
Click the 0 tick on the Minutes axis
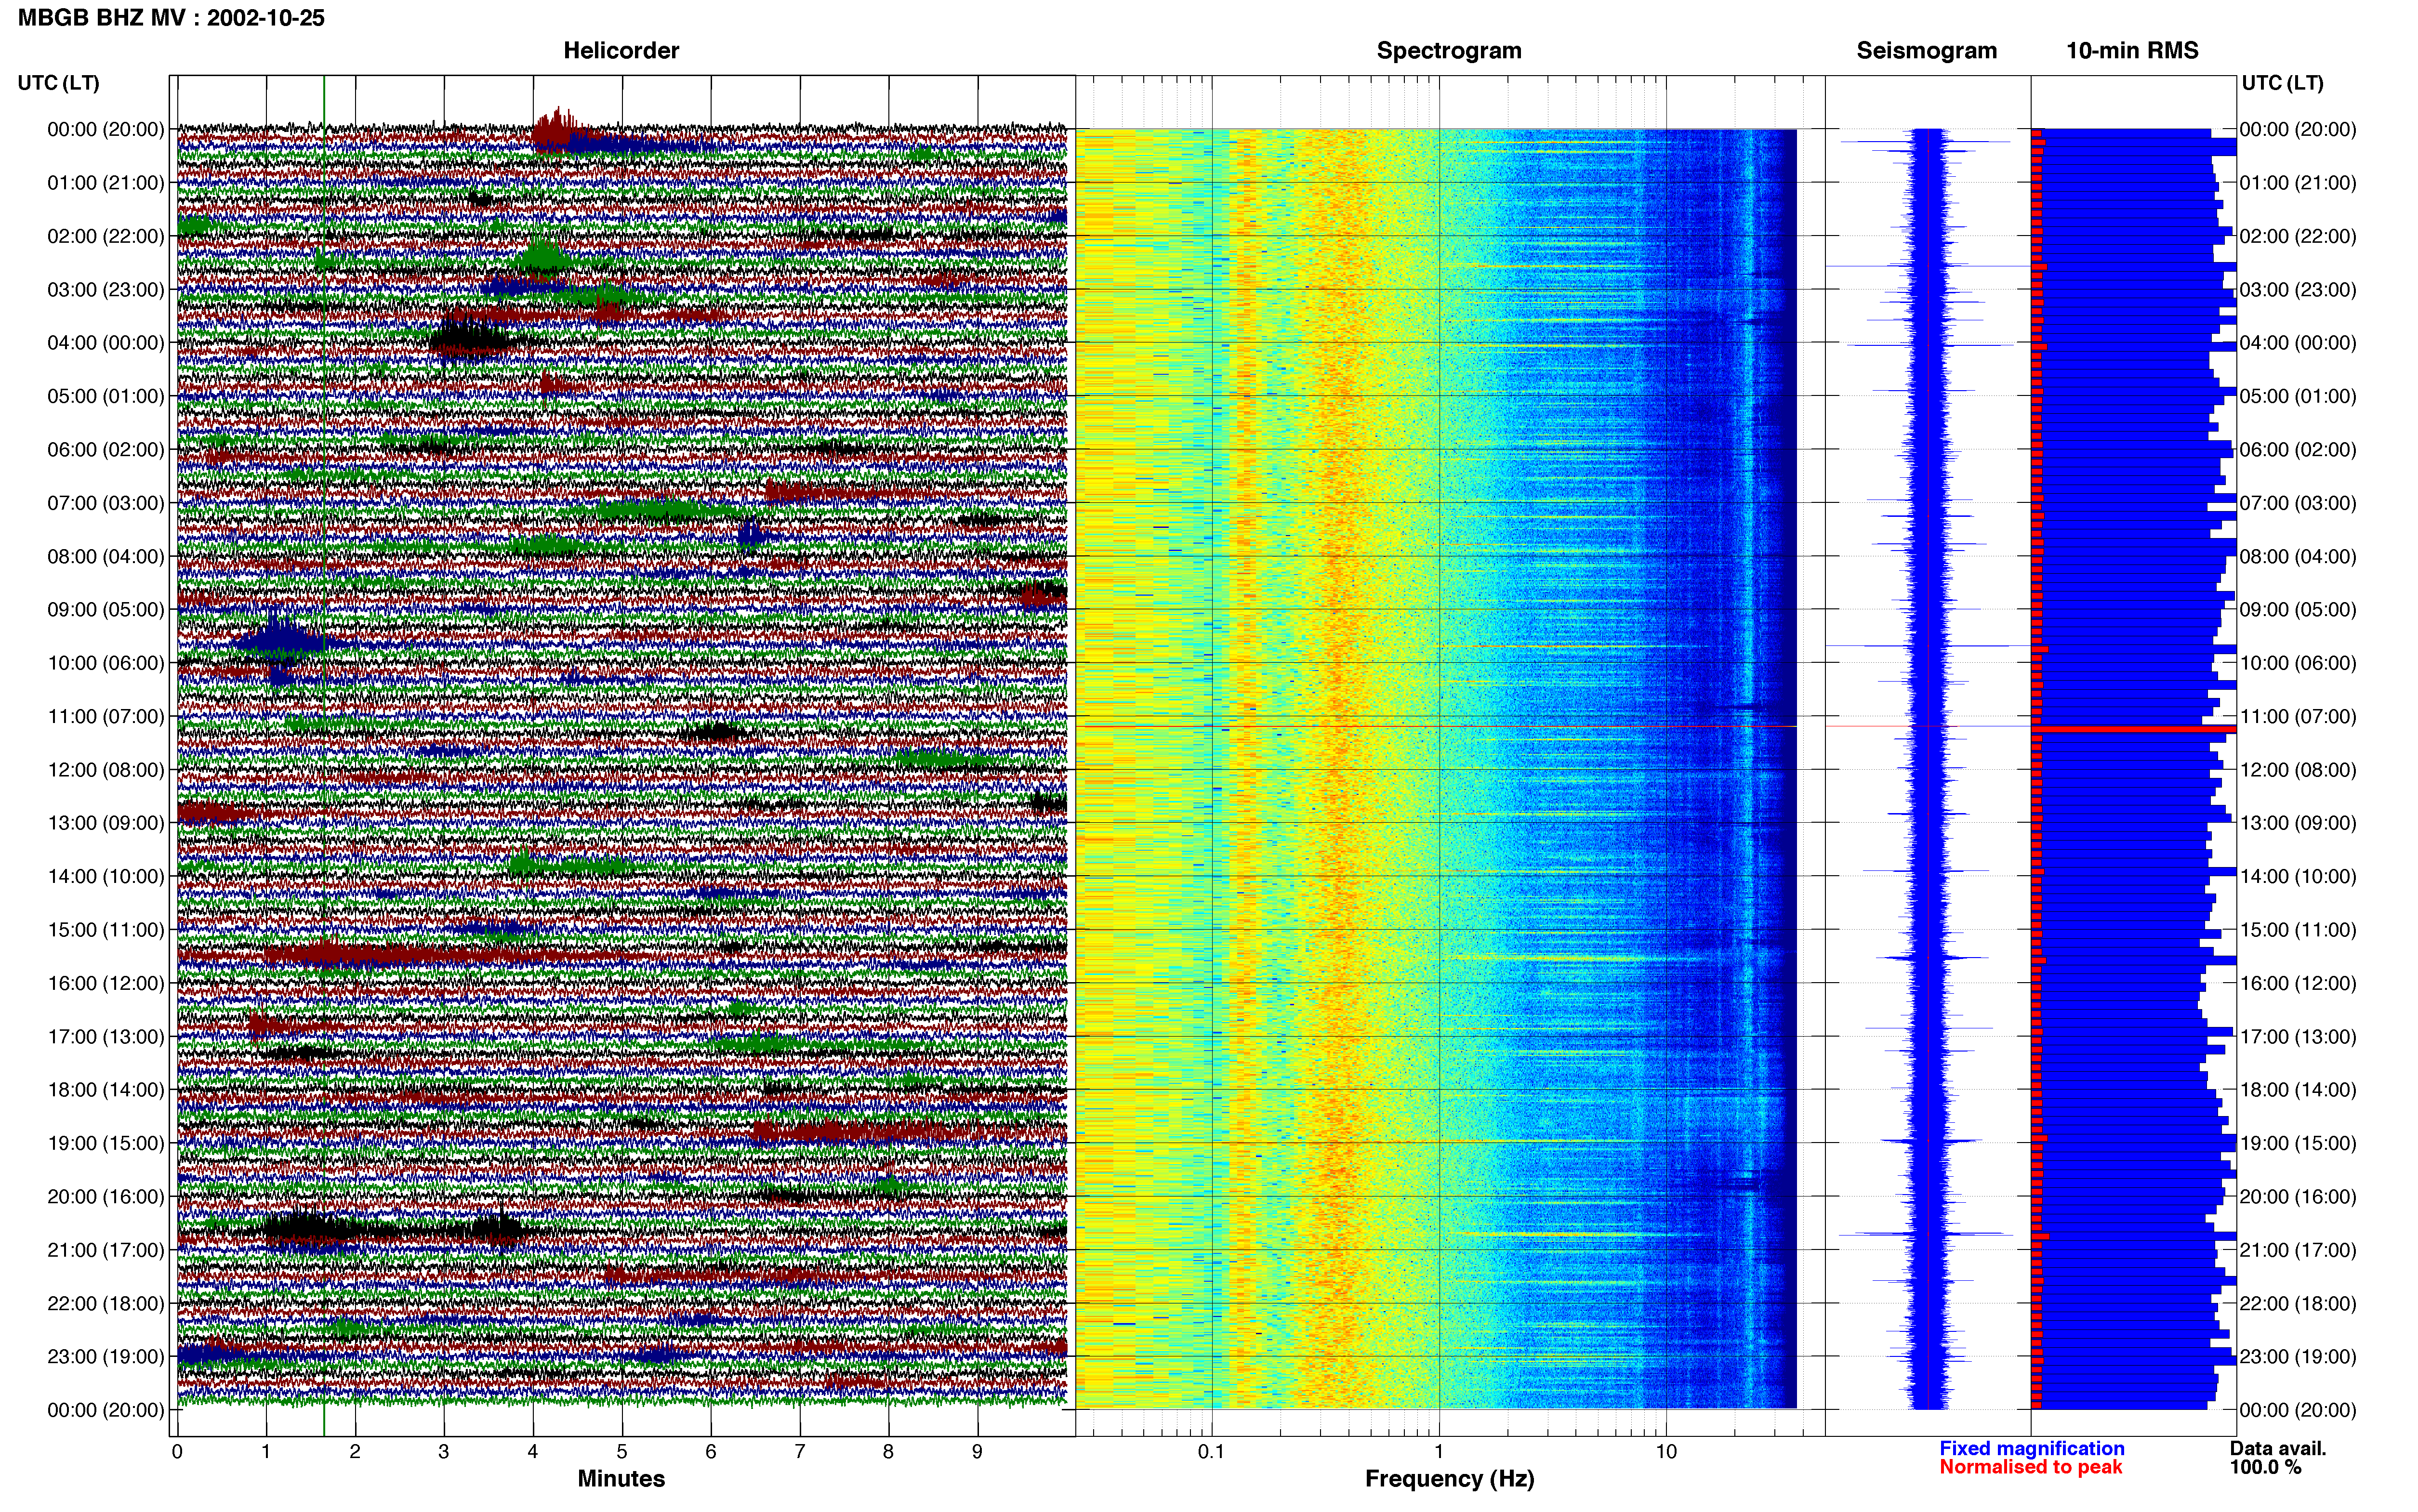point(177,1451)
